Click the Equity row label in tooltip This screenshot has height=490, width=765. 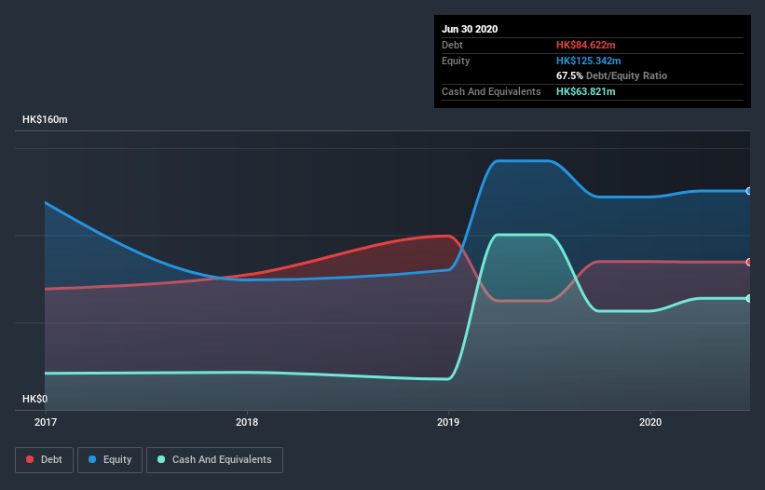[456, 61]
